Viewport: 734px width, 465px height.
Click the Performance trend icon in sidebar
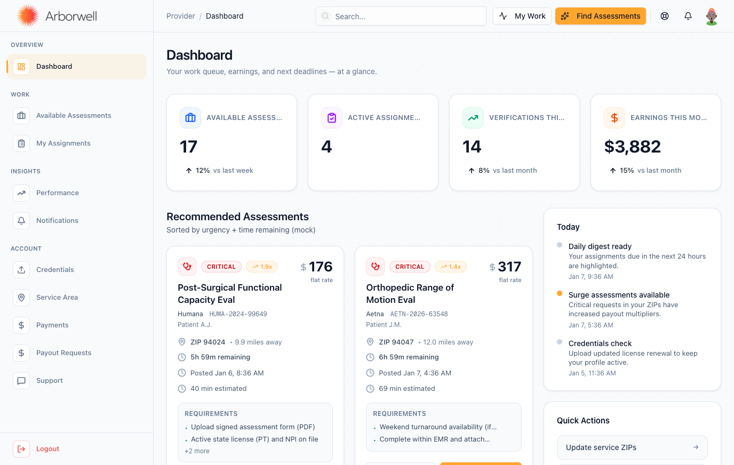point(21,193)
